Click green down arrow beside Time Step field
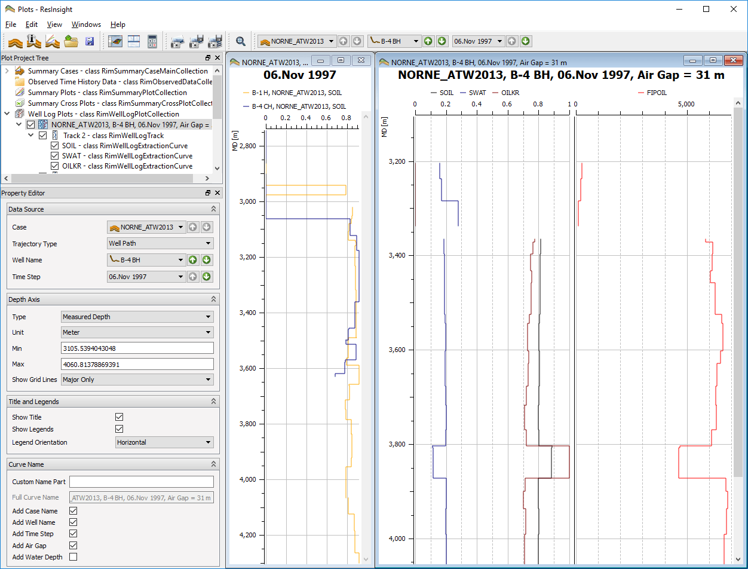Image resolution: width=748 pixels, height=569 pixels. (206, 277)
